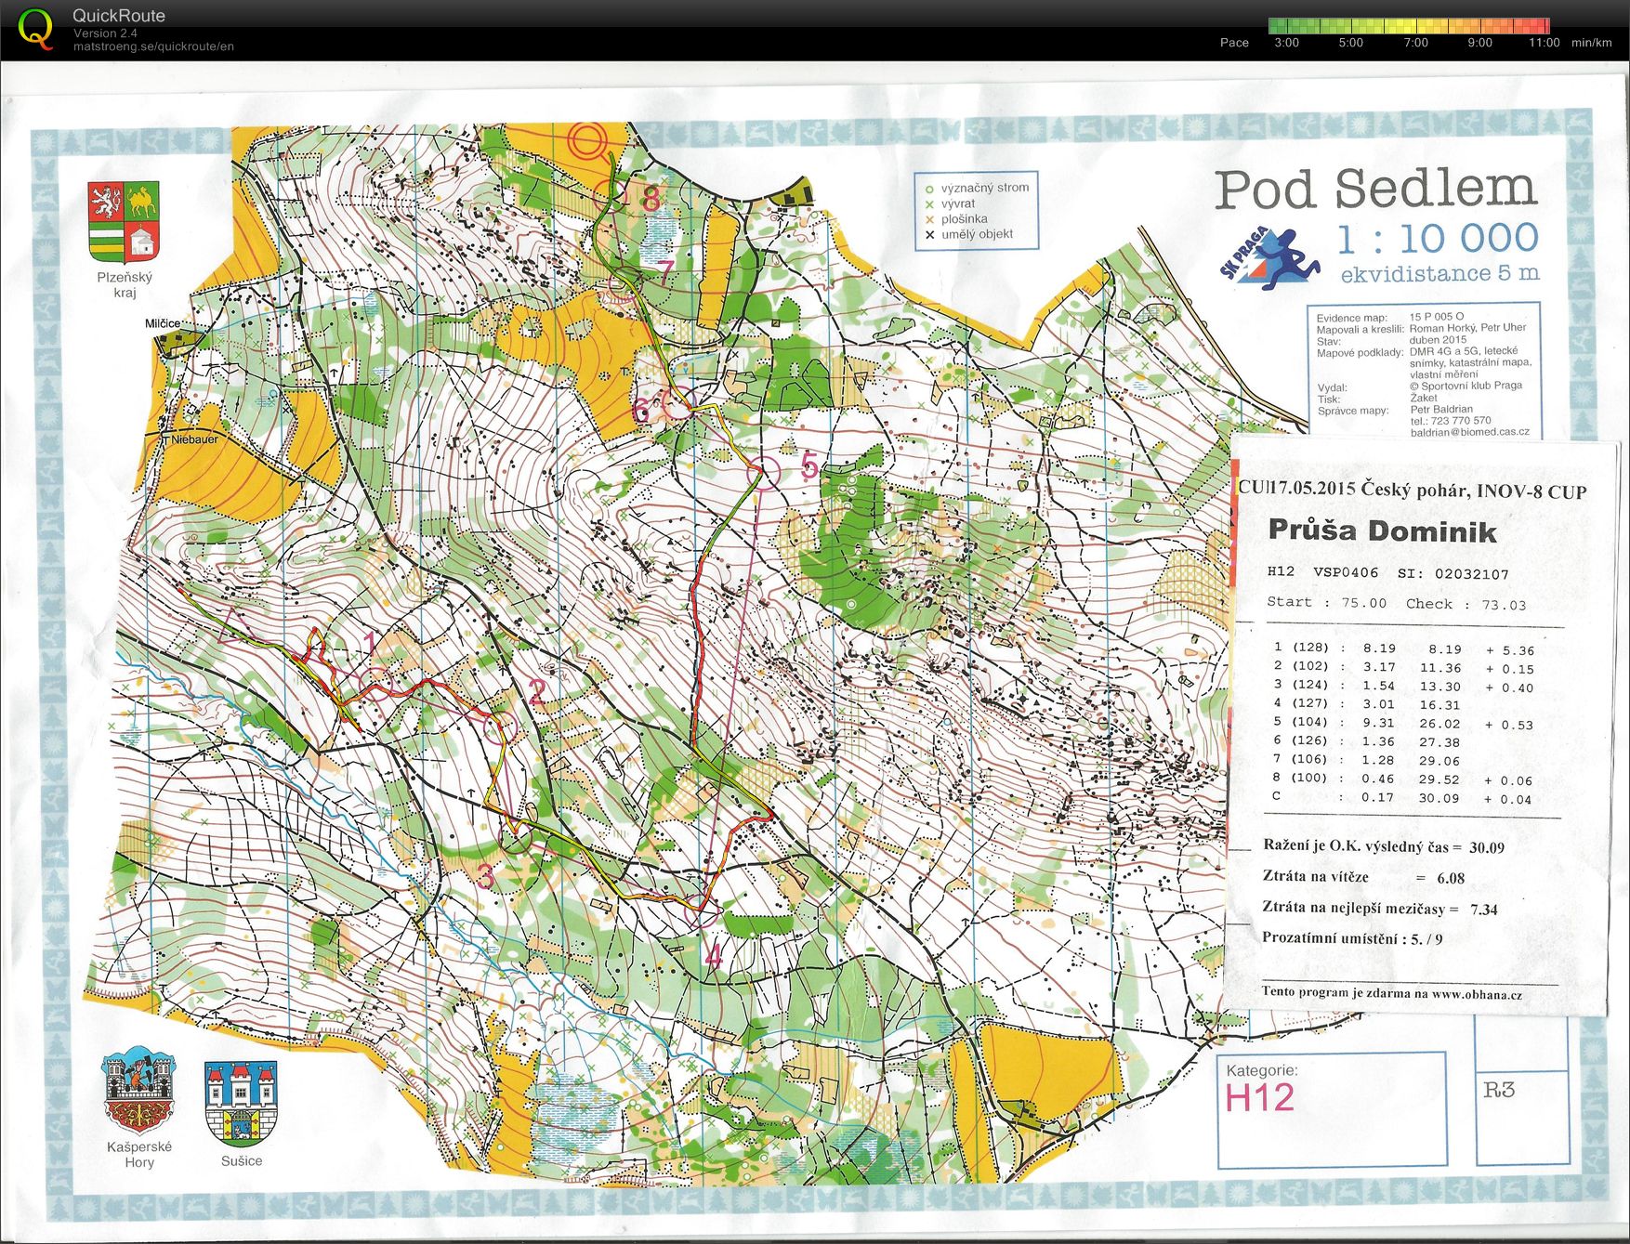Click the finish double-circle symbol on map
This screenshot has height=1244, width=1630.
pos(587,141)
